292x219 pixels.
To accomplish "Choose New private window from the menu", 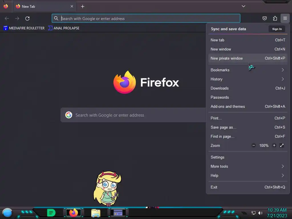I will (x=248, y=58).
